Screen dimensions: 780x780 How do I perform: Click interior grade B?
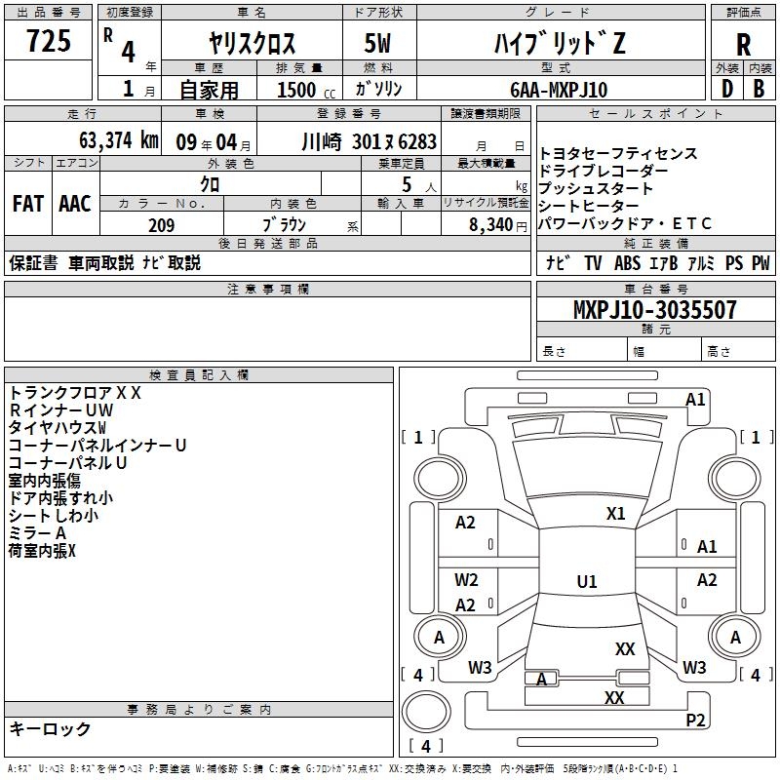coord(759,89)
